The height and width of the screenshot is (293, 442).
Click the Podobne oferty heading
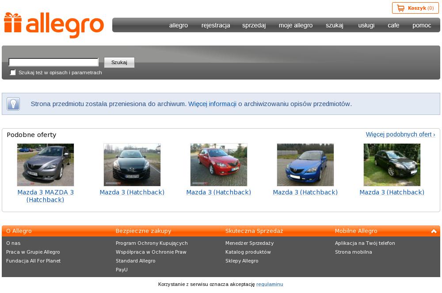pyautogui.click(x=31, y=135)
